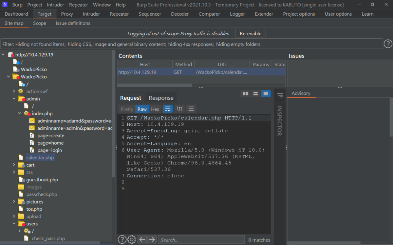Switch request view to Hex
The image size is (393, 245).
tap(155, 109)
